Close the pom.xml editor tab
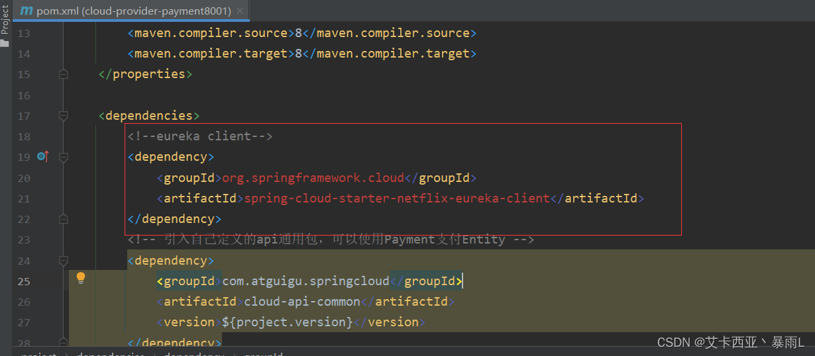815x356 pixels. pyautogui.click(x=239, y=11)
